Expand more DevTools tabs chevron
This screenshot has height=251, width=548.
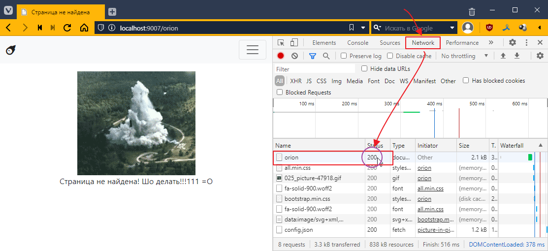pos(491,43)
